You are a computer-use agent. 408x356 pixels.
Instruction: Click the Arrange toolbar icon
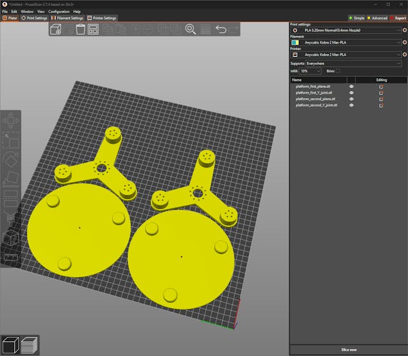(x=94, y=30)
